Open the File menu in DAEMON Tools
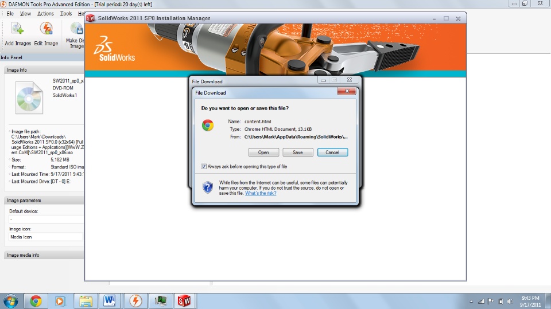 (x=10, y=14)
